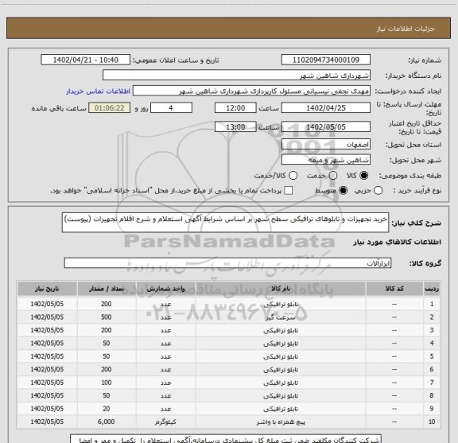Click quantity 6,000 in row 10
Image resolution: width=458 pixels, height=443 pixels.
[107, 422]
